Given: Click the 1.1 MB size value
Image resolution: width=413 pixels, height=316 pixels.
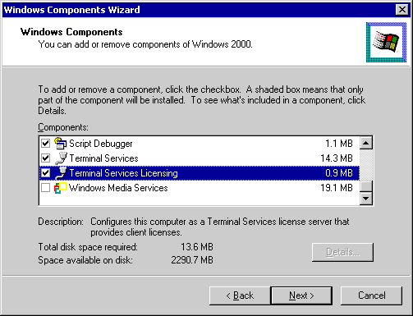Looking at the screenshot, I should coord(339,144).
